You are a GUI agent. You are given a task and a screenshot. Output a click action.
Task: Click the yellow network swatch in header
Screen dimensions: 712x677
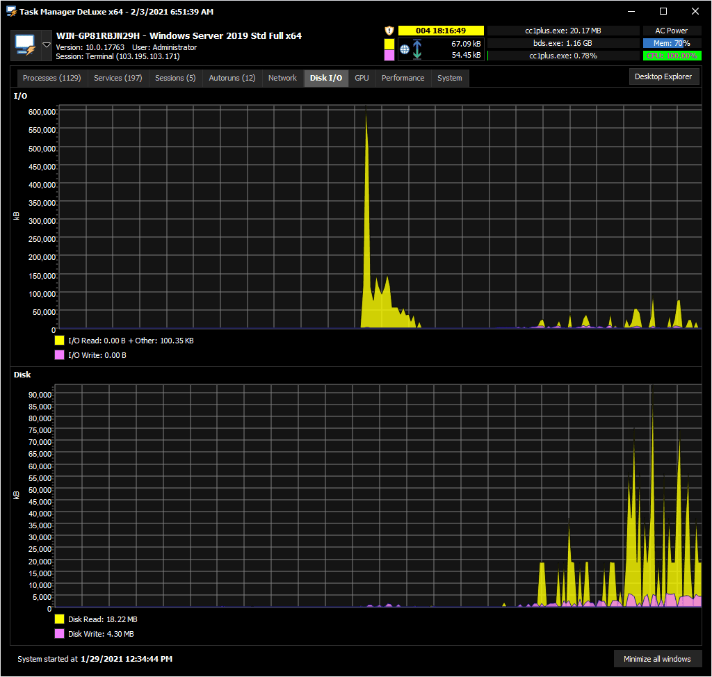point(389,44)
